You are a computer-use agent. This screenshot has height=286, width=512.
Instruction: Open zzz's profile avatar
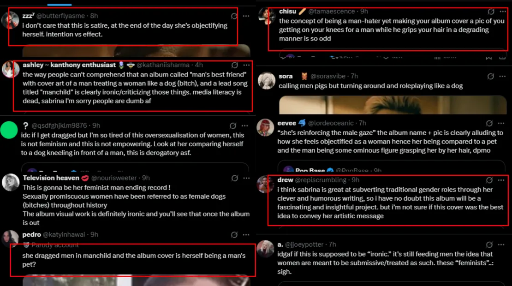tap(10, 20)
